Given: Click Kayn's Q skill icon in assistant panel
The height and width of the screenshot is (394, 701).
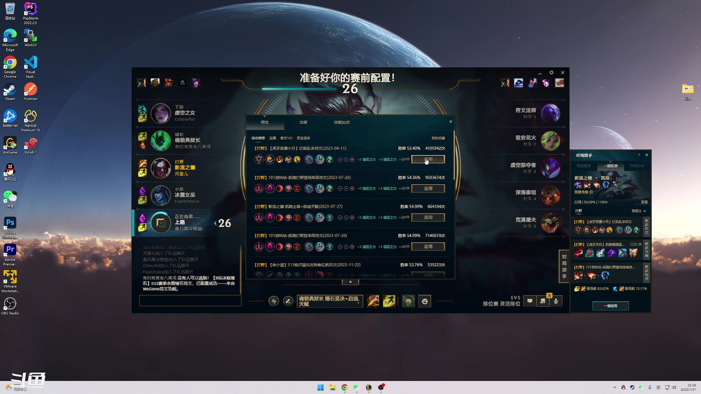Looking at the screenshot, I should click(587, 185).
